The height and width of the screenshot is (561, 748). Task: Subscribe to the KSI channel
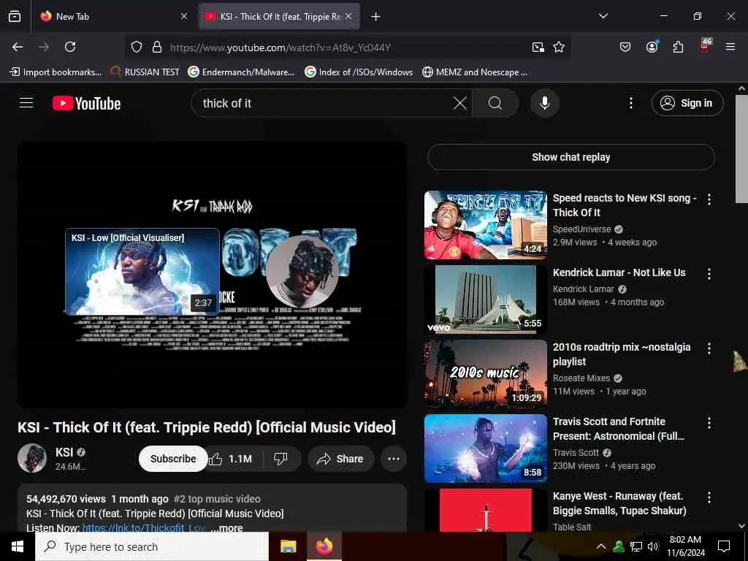[173, 459]
